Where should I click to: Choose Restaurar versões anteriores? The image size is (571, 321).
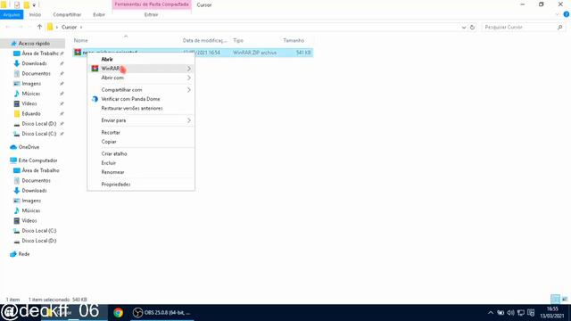coord(141,109)
